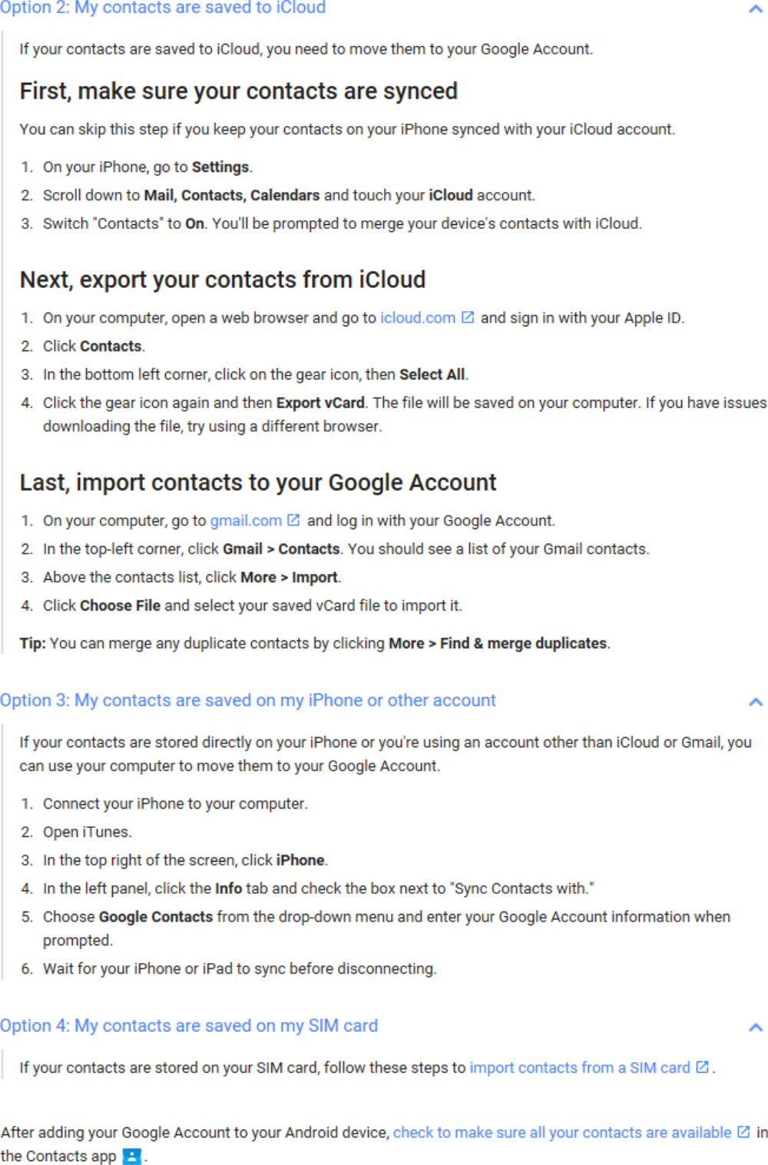
Task: Open check to make sure contacts available link
Action: 562,1132
